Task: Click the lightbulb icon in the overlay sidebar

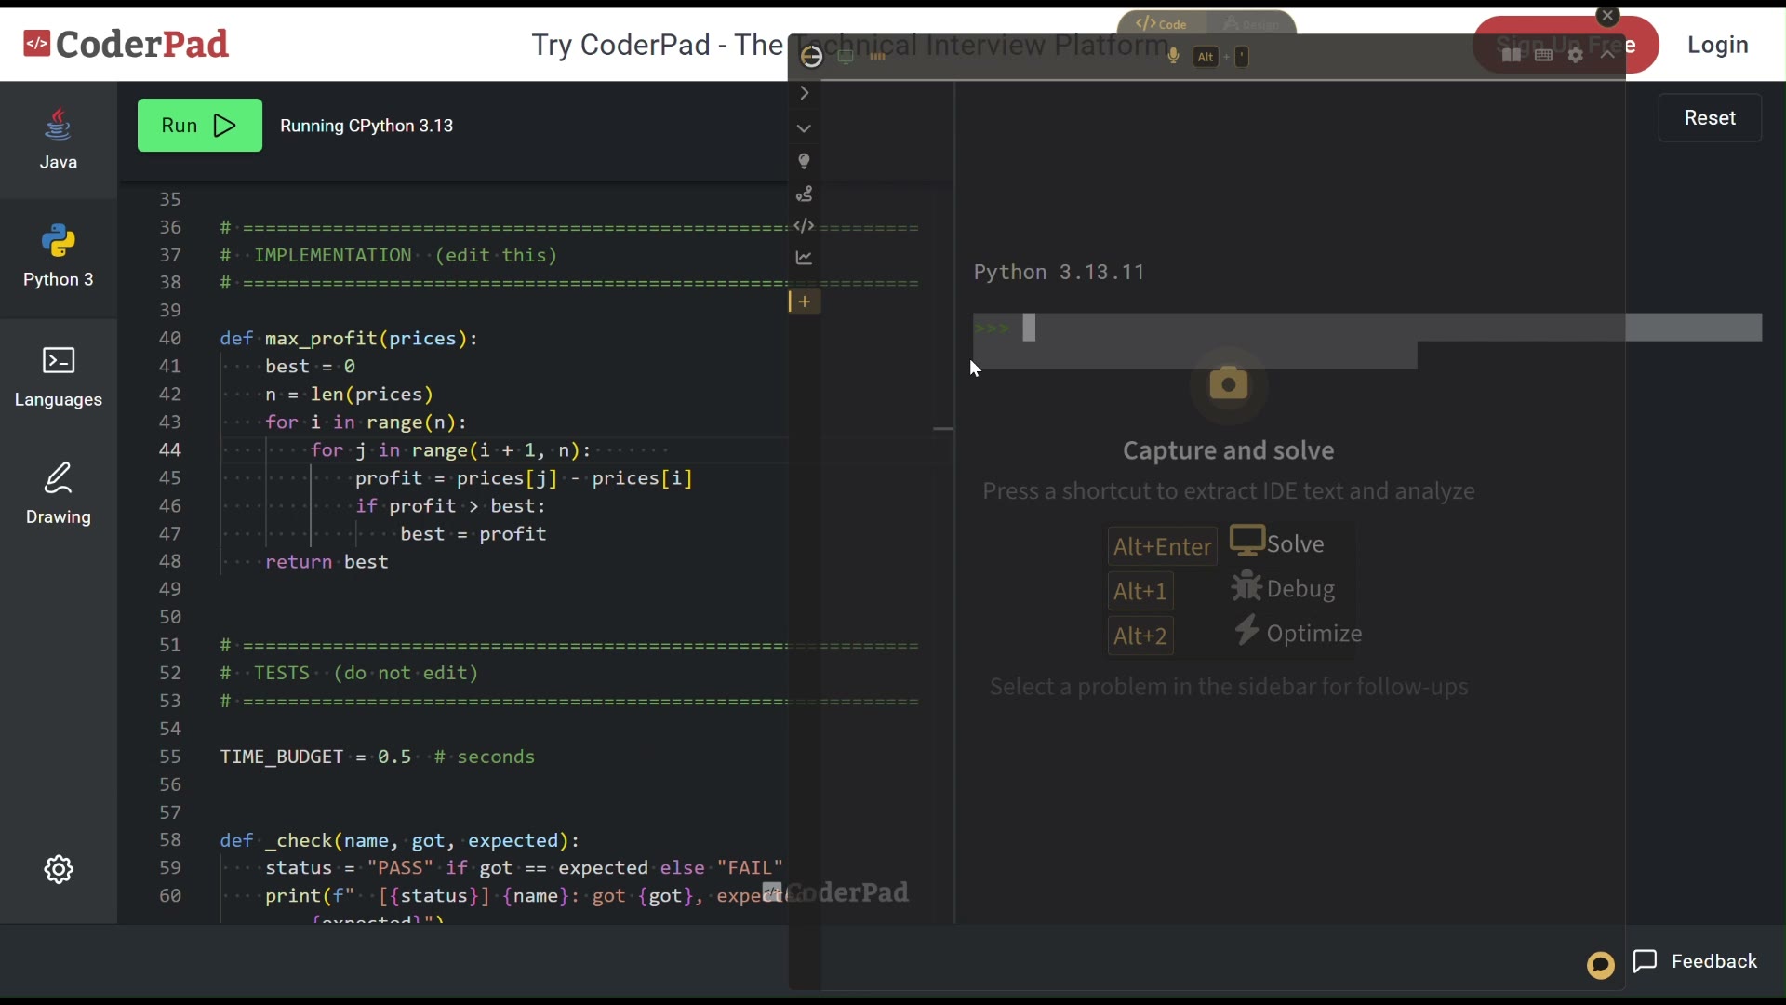Action: pos(805,161)
